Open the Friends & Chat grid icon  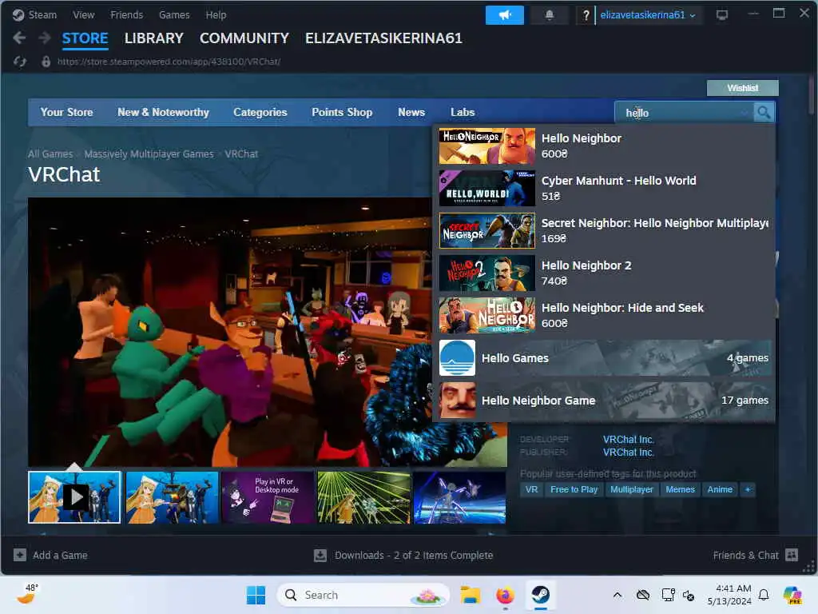(792, 555)
